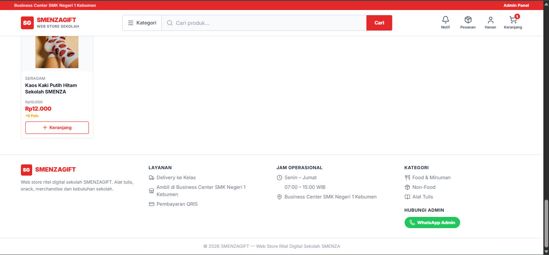Click the clock icon beside Senin – Jumat
Image resolution: width=549 pixels, height=255 pixels.
pyautogui.click(x=280, y=178)
